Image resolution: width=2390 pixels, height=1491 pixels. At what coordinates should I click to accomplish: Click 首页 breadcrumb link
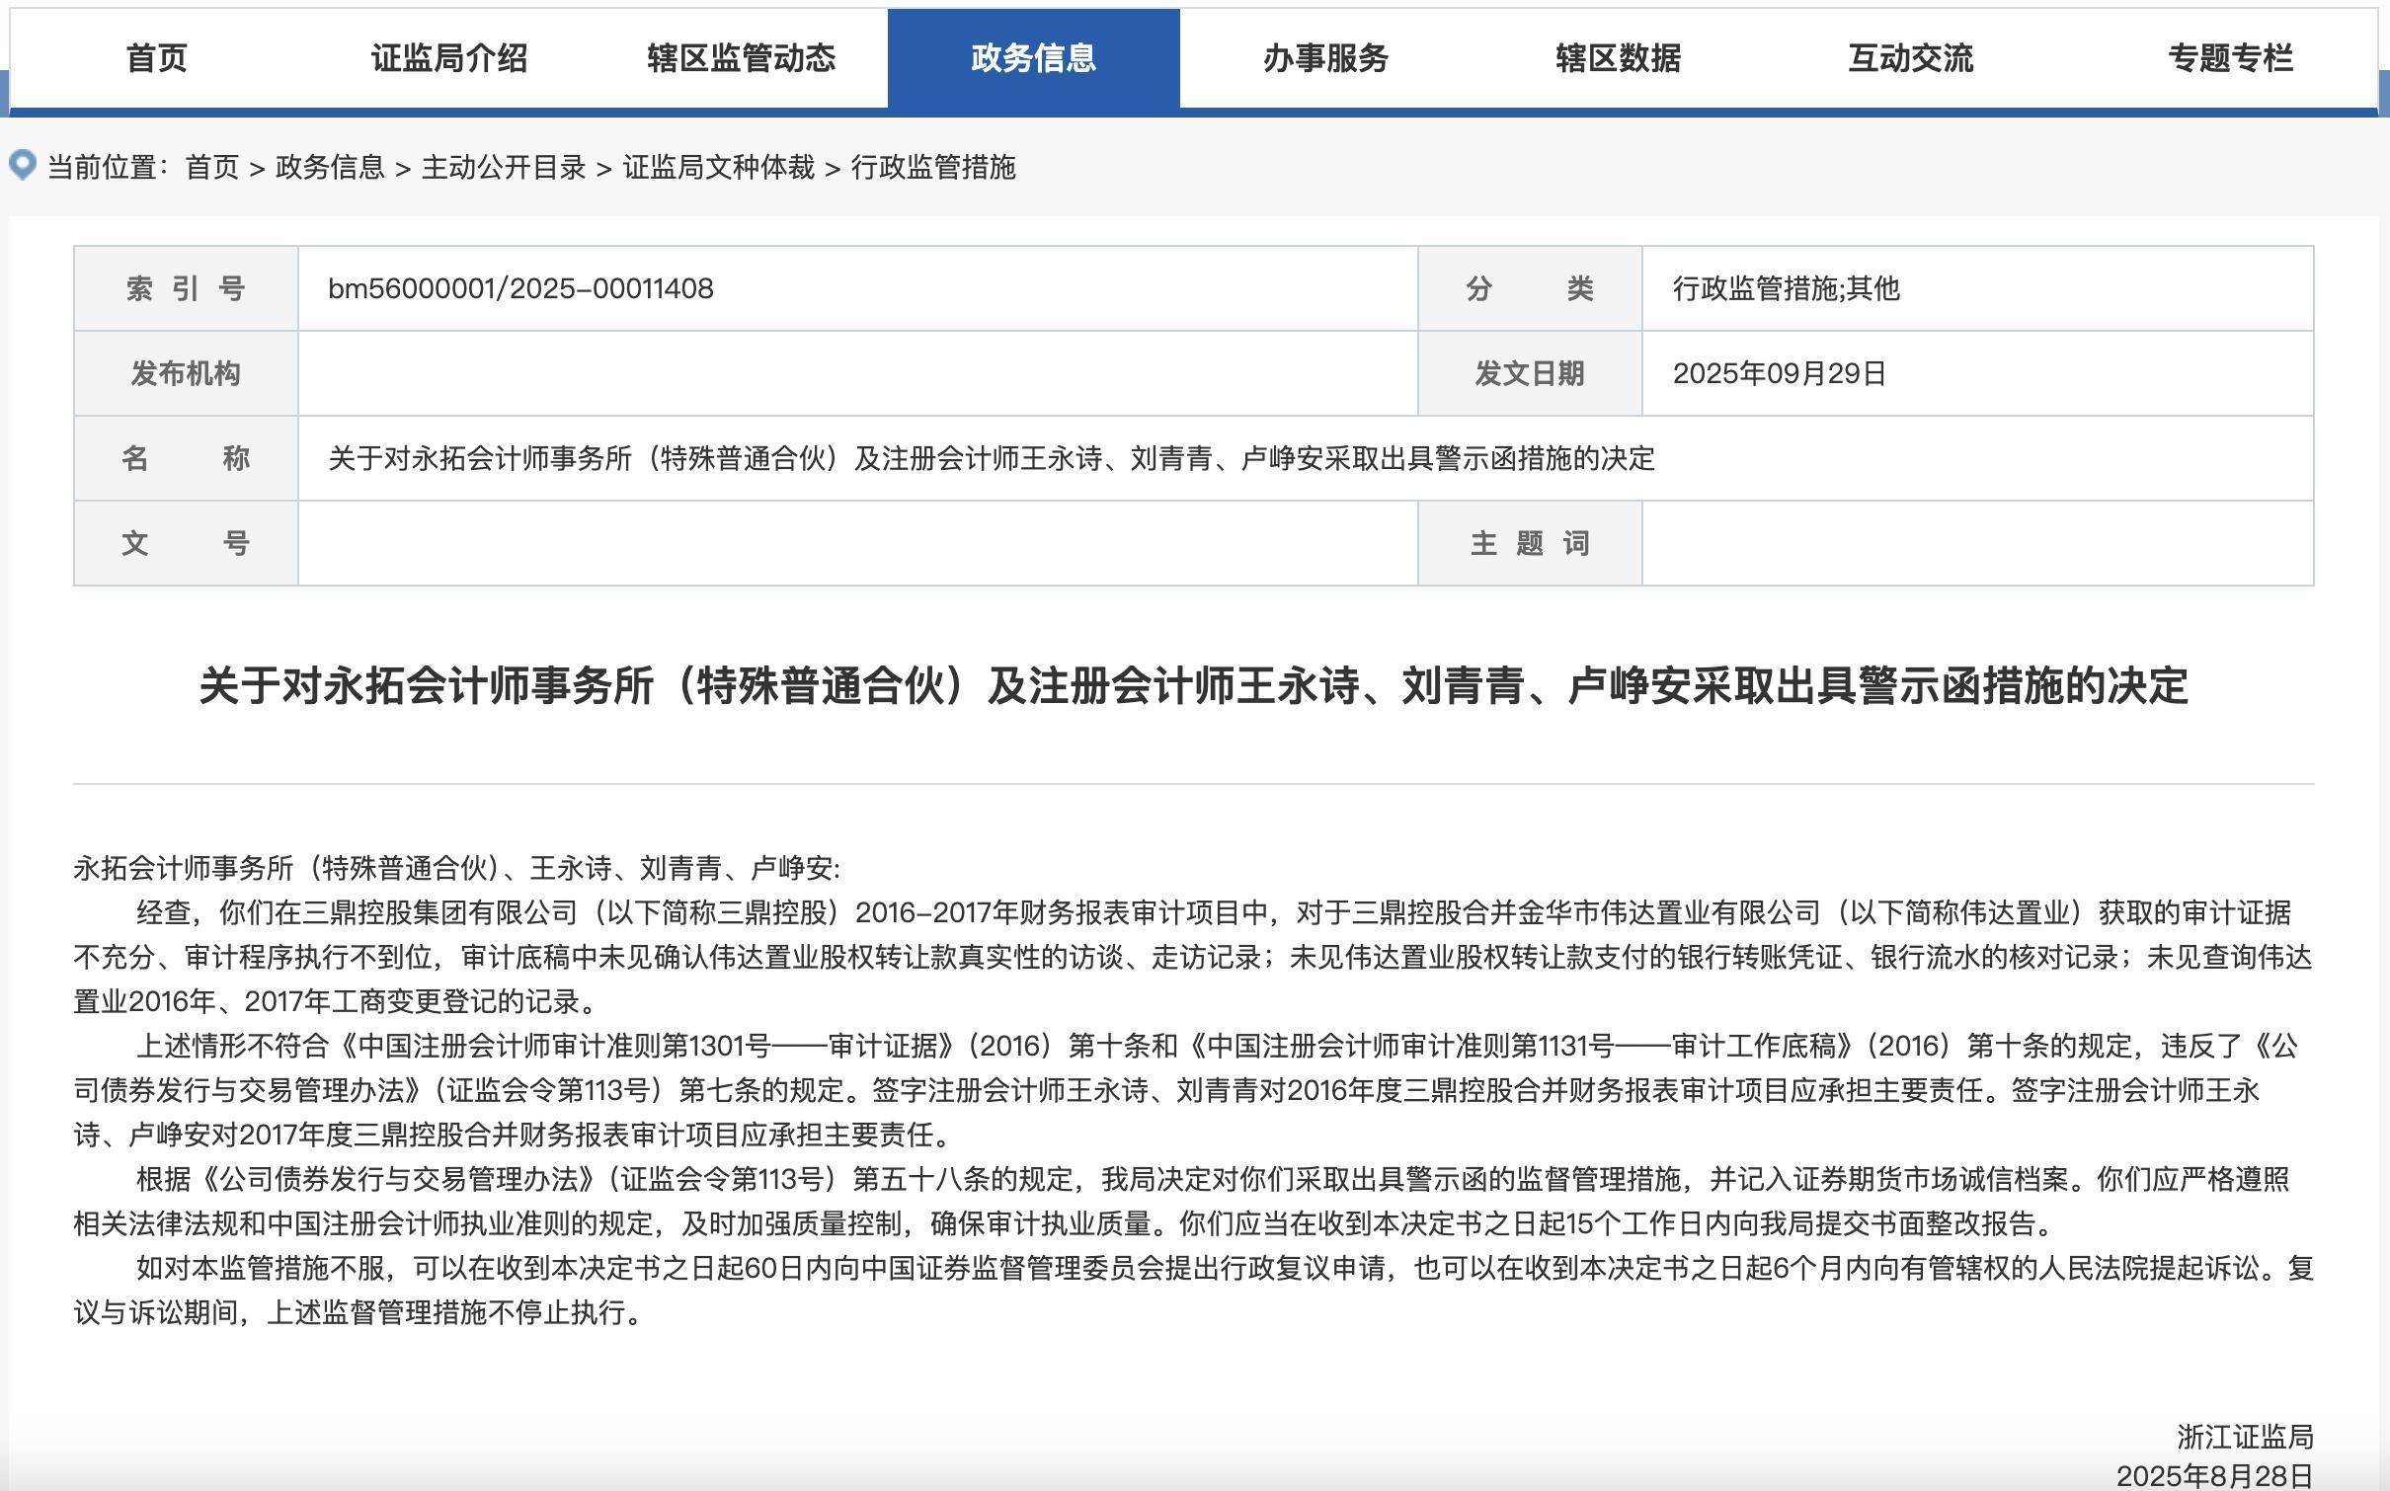pyautogui.click(x=212, y=168)
